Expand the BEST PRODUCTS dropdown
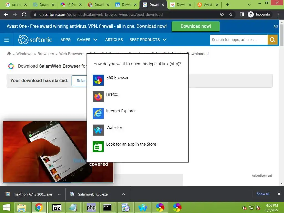 click(x=148, y=40)
